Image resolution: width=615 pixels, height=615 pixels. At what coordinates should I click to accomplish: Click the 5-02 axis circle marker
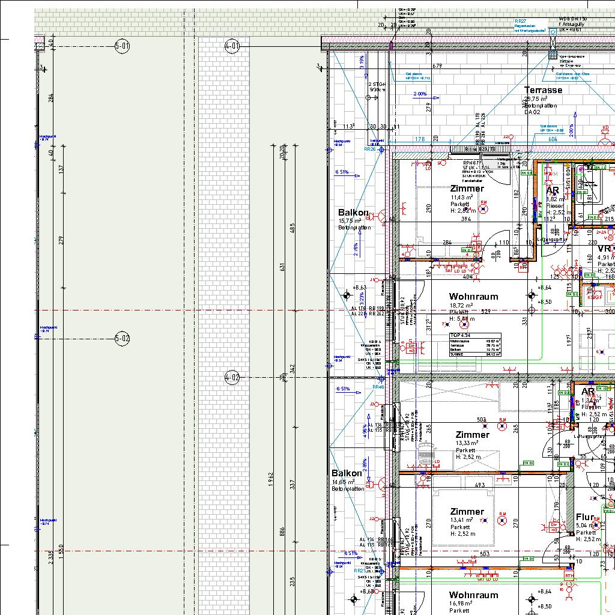[122, 338]
